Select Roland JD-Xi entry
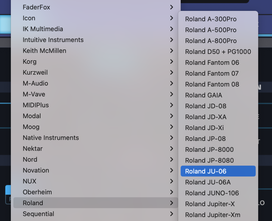272x221 pixels. 204,128
